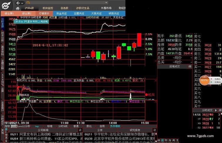Click the 闻 side tab beside company news
Viewport: 222px width, 143px height.
coord(6,129)
